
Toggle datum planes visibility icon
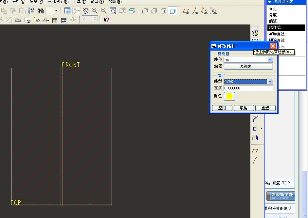[186, 11]
